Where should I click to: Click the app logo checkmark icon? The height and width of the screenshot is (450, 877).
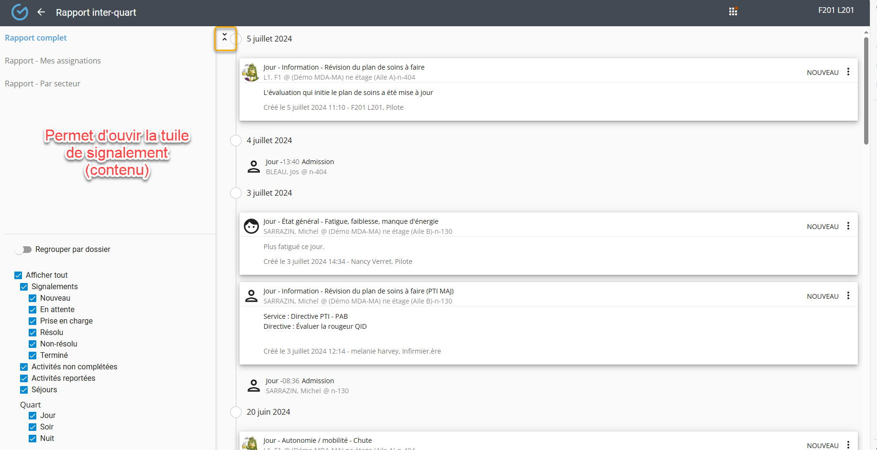point(20,12)
